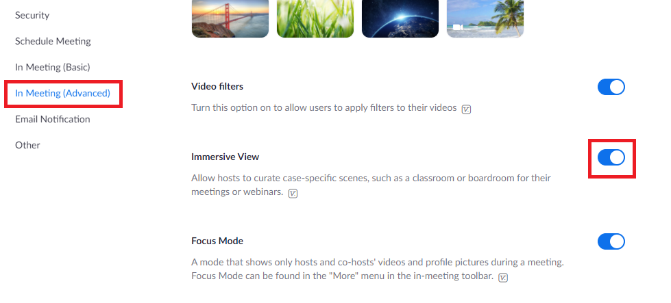671x303 pixels.
Task: Select the palm tree beach background
Action: coord(485,18)
